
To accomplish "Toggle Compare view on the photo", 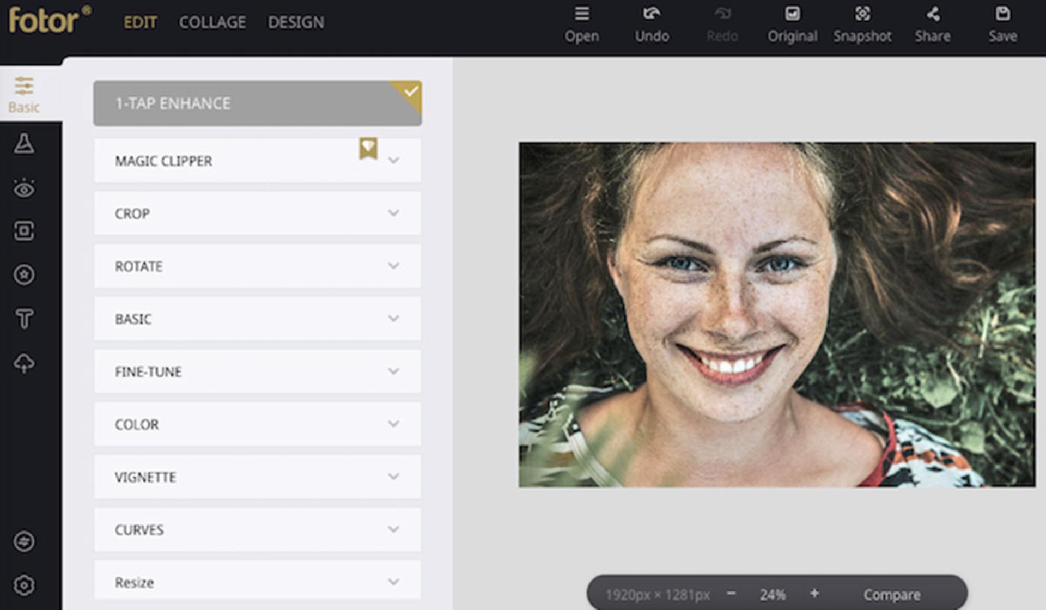I will click(x=892, y=595).
